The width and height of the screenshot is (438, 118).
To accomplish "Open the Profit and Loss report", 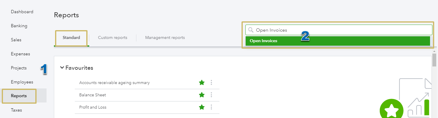I will tap(93, 107).
